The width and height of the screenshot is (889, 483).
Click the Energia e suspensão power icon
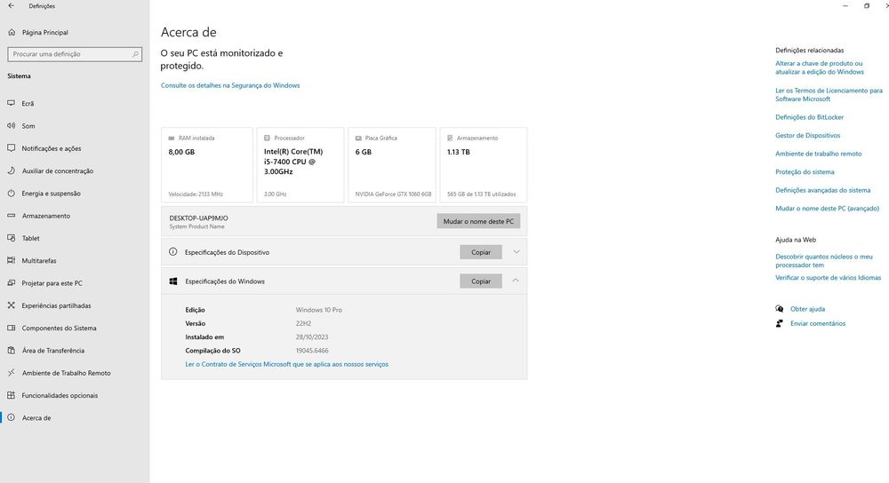pos(12,193)
